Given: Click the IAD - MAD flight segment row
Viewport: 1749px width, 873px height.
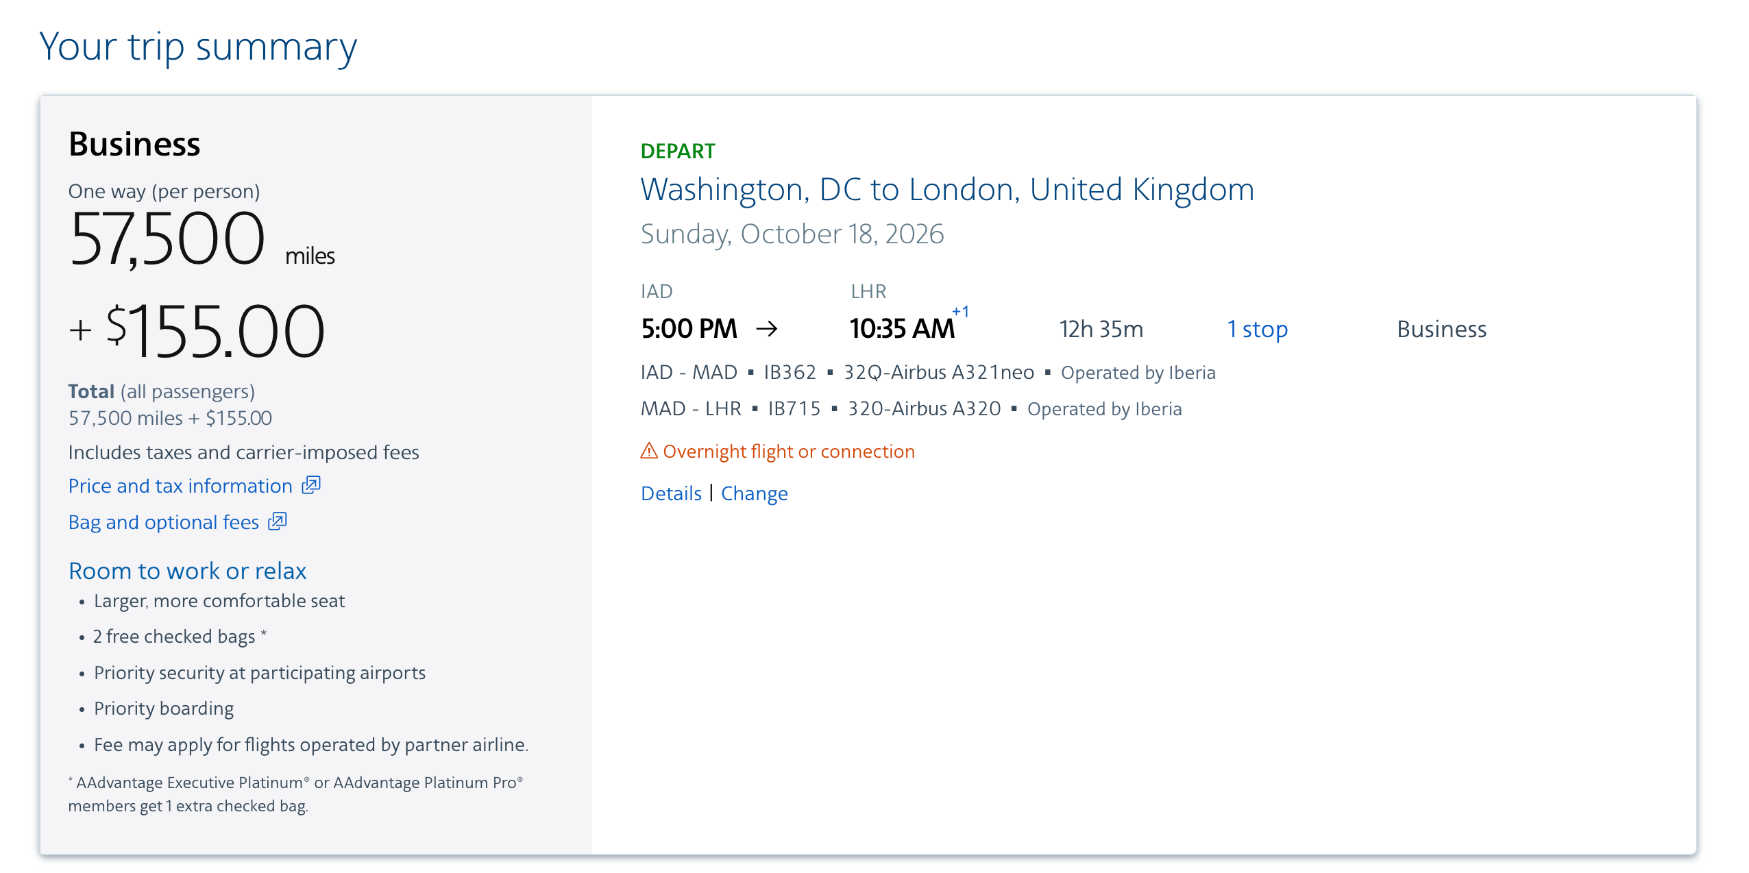Looking at the screenshot, I should 925,372.
